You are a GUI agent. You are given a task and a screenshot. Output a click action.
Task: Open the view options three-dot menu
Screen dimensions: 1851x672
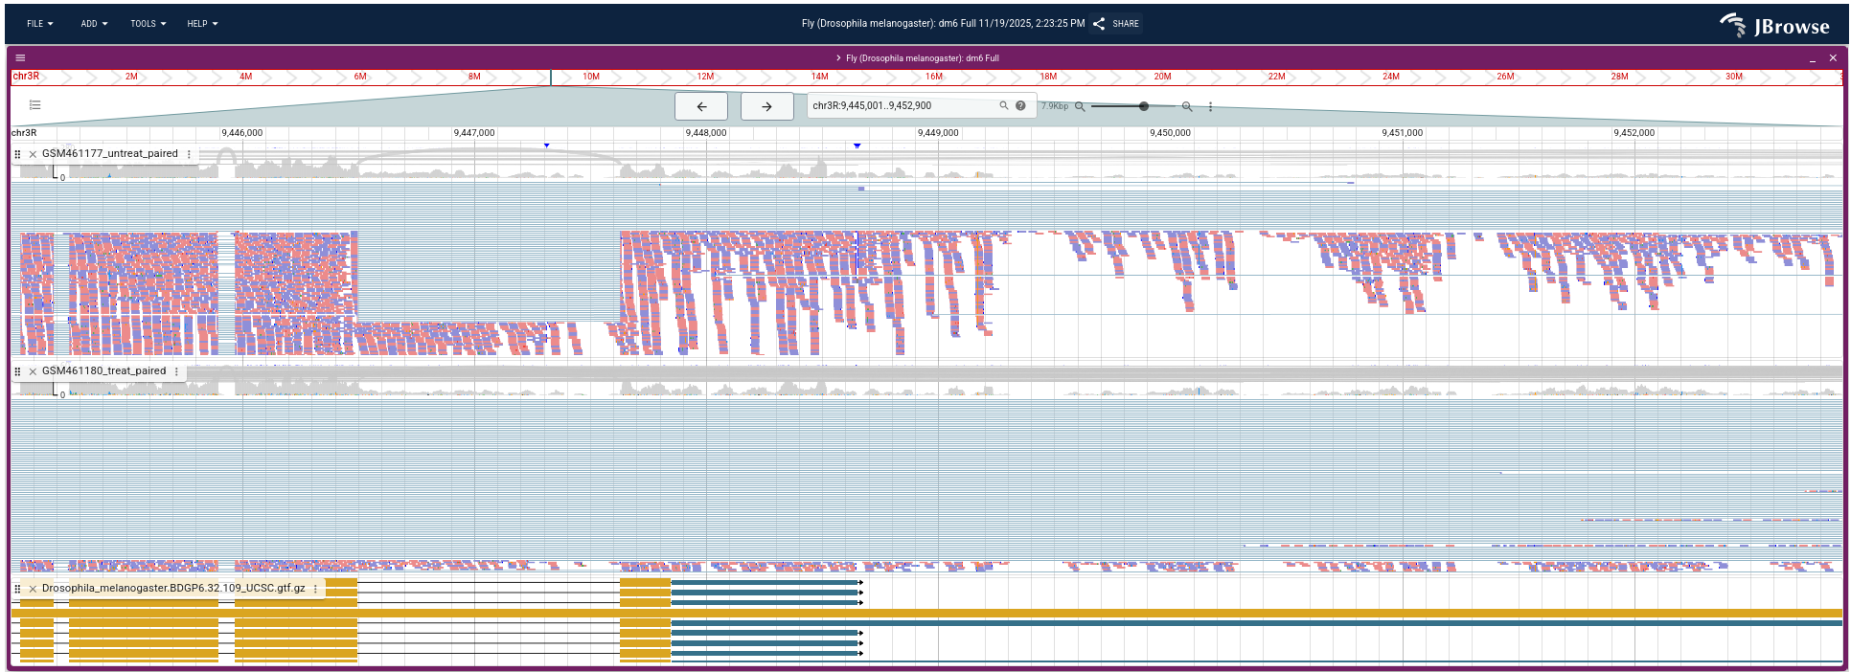coord(1210,107)
